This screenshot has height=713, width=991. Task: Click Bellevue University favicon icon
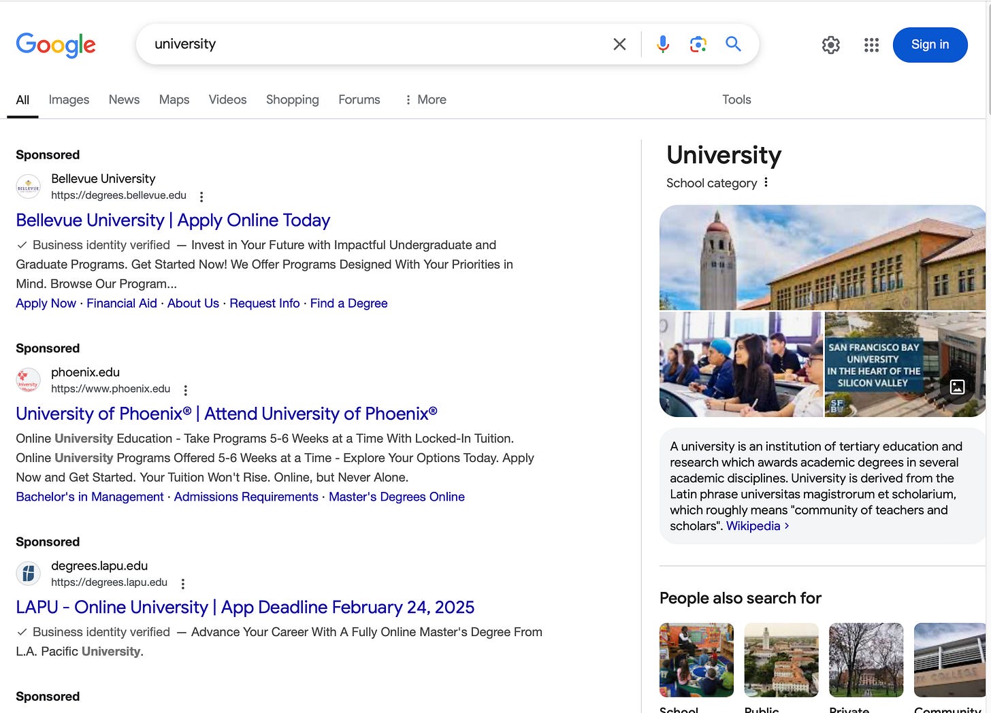pyautogui.click(x=29, y=186)
